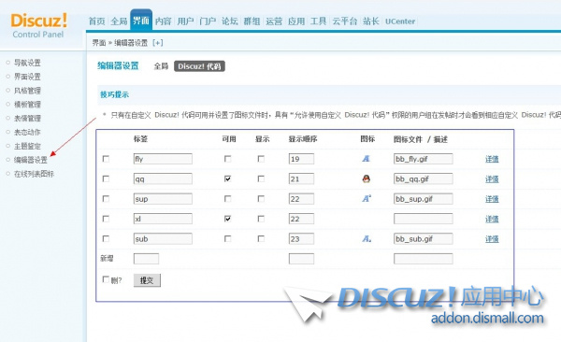Click the qq penguin icon

coord(366,178)
